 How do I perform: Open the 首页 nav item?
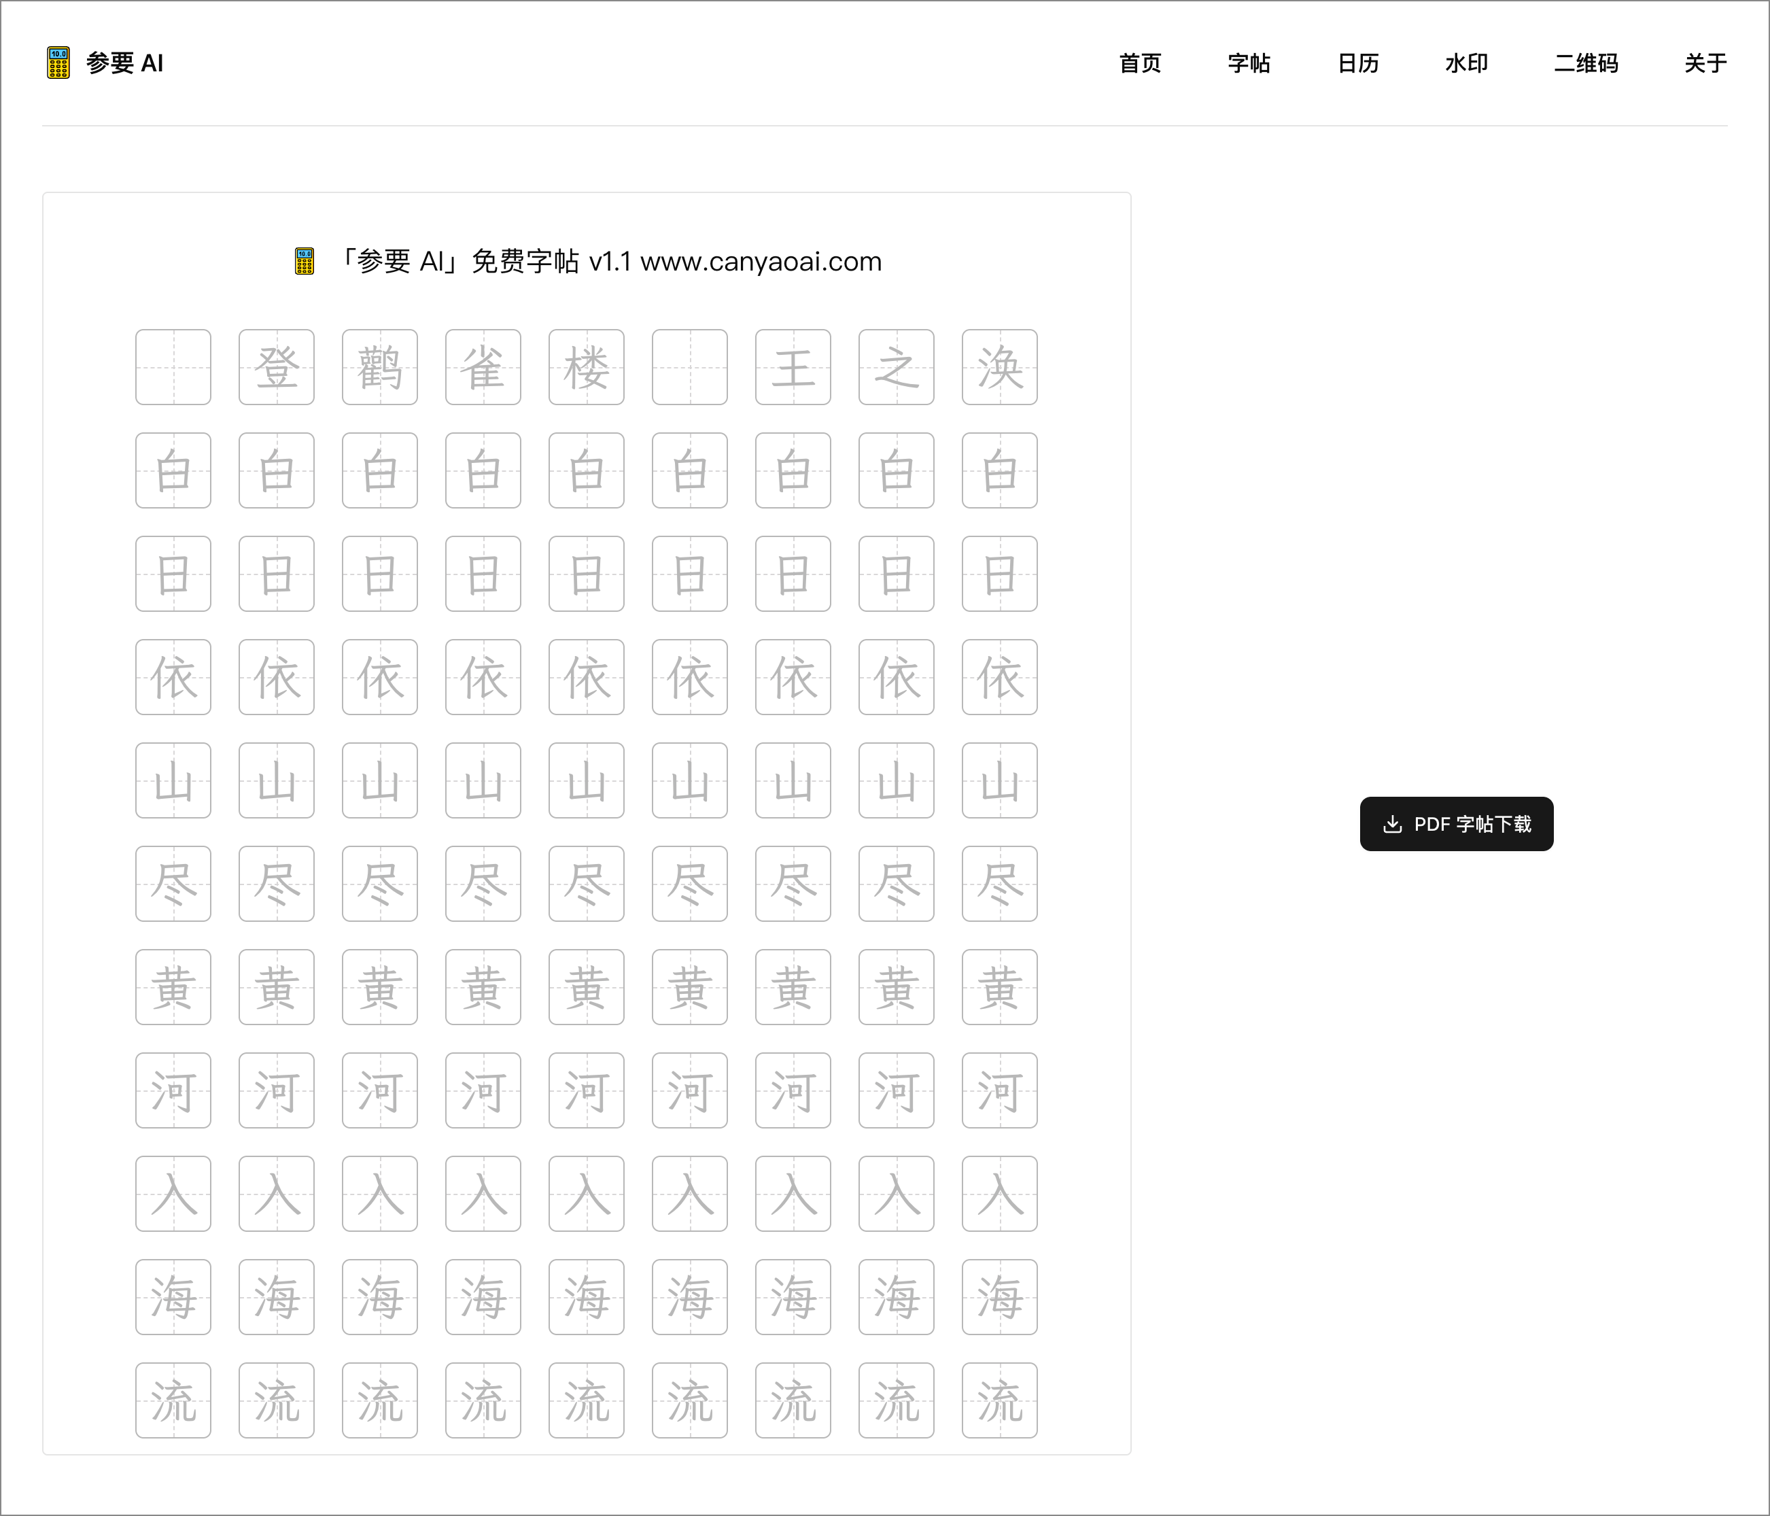coord(1140,63)
